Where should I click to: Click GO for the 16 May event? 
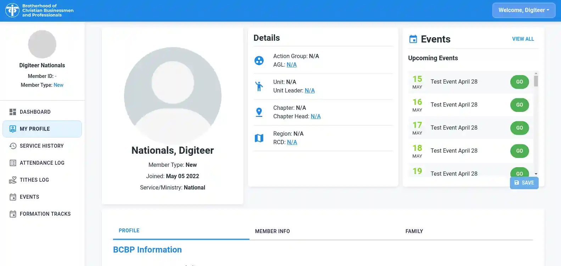520,105
